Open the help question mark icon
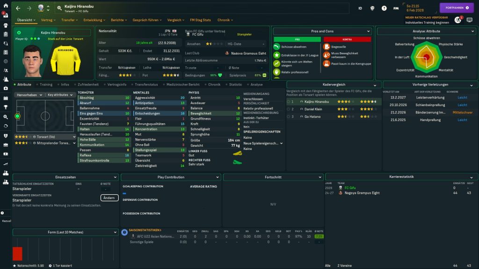Image resolution: width=479 pixels, height=269 pixels. pyautogui.click(x=384, y=8)
